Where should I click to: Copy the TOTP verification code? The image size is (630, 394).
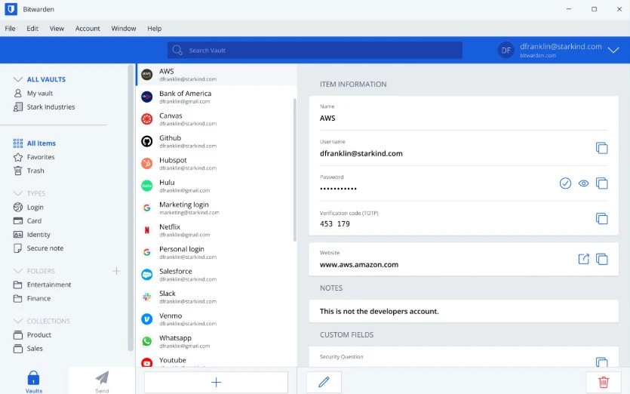point(601,219)
